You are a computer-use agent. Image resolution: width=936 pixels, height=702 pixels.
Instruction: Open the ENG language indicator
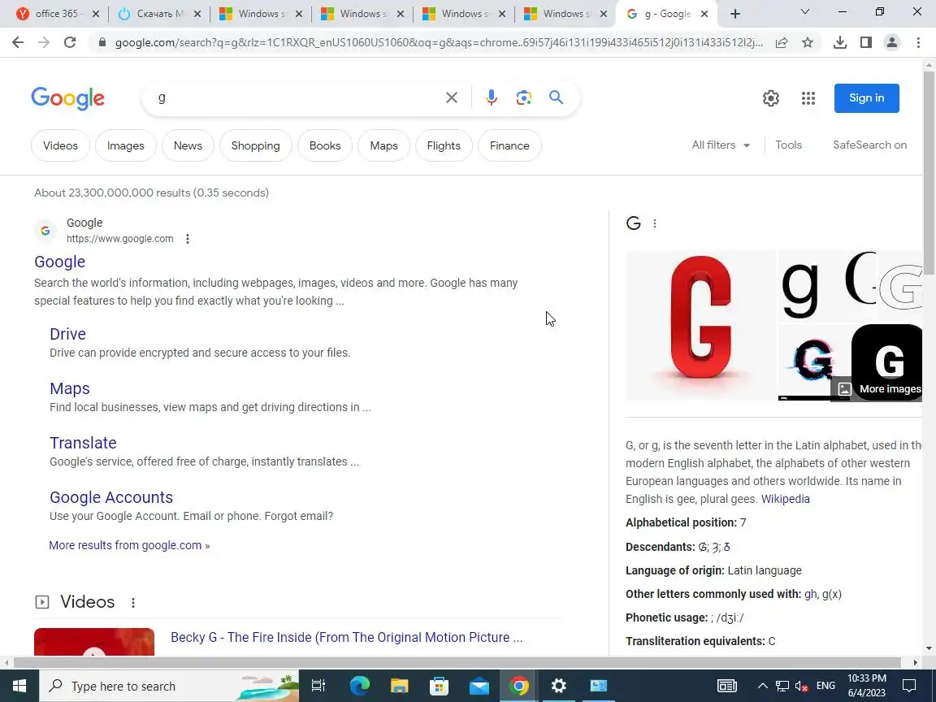click(x=825, y=686)
